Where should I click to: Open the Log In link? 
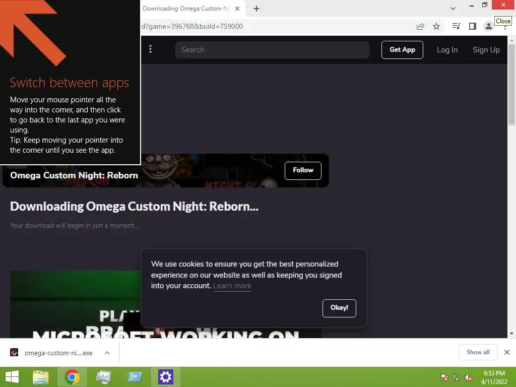[447, 50]
